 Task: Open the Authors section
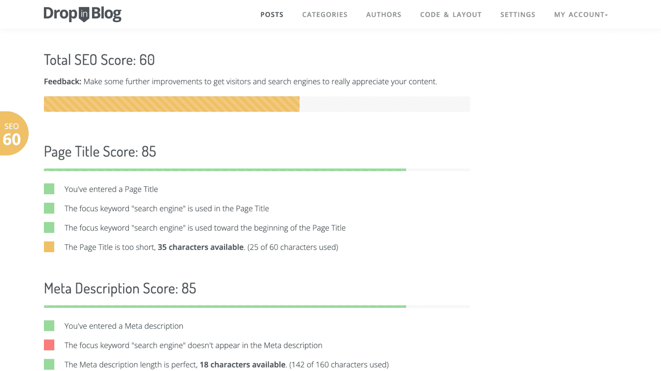[383, 15]
